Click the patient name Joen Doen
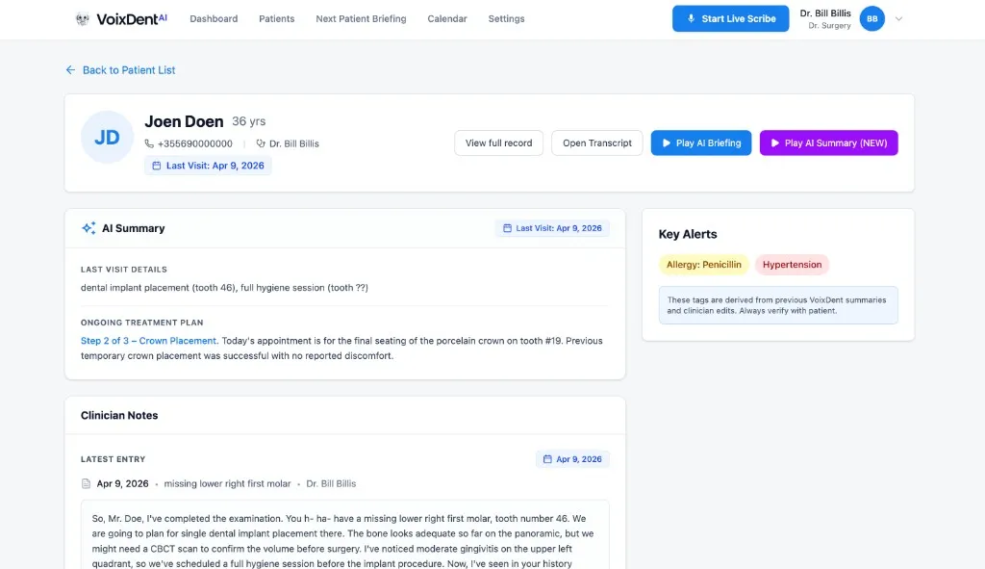Viewport: 985px width, 569px height. pyautogui.click(x=184, y=121)
